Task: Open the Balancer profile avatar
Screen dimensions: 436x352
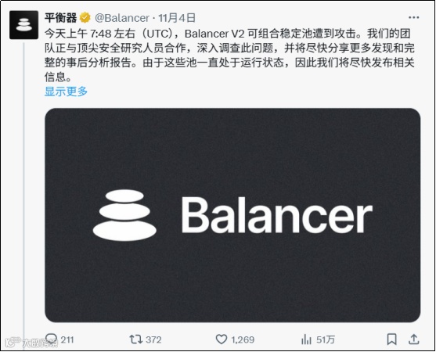Action: point(24,25)
